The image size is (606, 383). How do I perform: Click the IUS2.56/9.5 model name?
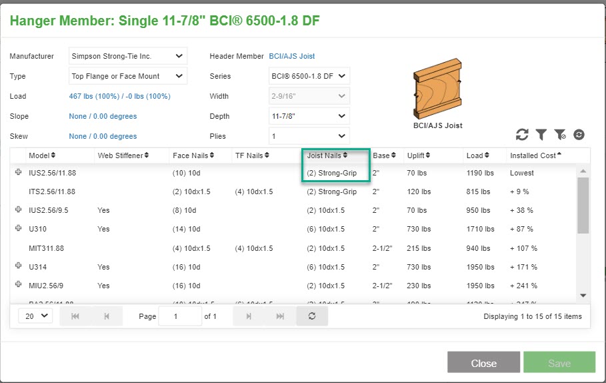tap(48, 210)
